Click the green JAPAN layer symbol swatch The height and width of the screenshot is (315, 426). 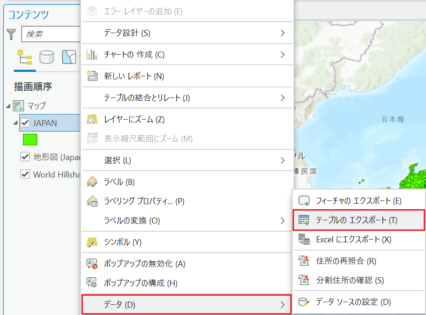pyautogui.click(x=30, y=140)
